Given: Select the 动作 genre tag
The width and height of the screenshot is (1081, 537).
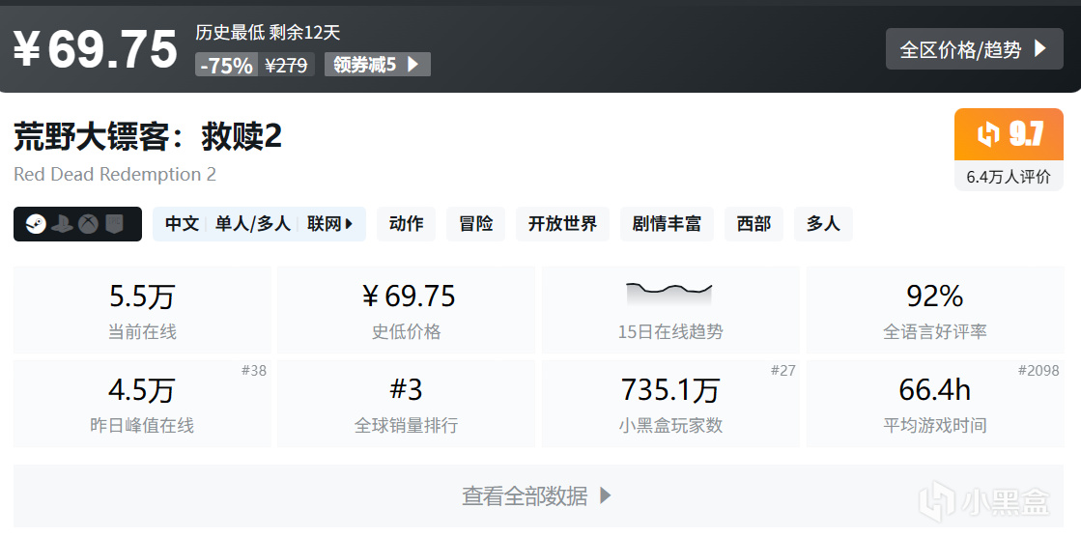Looking at the screenshot, I should point(406,224).
